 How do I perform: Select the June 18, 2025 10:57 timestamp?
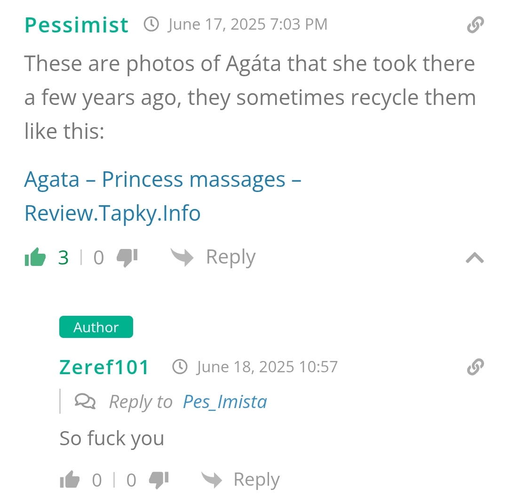point(267,367)
